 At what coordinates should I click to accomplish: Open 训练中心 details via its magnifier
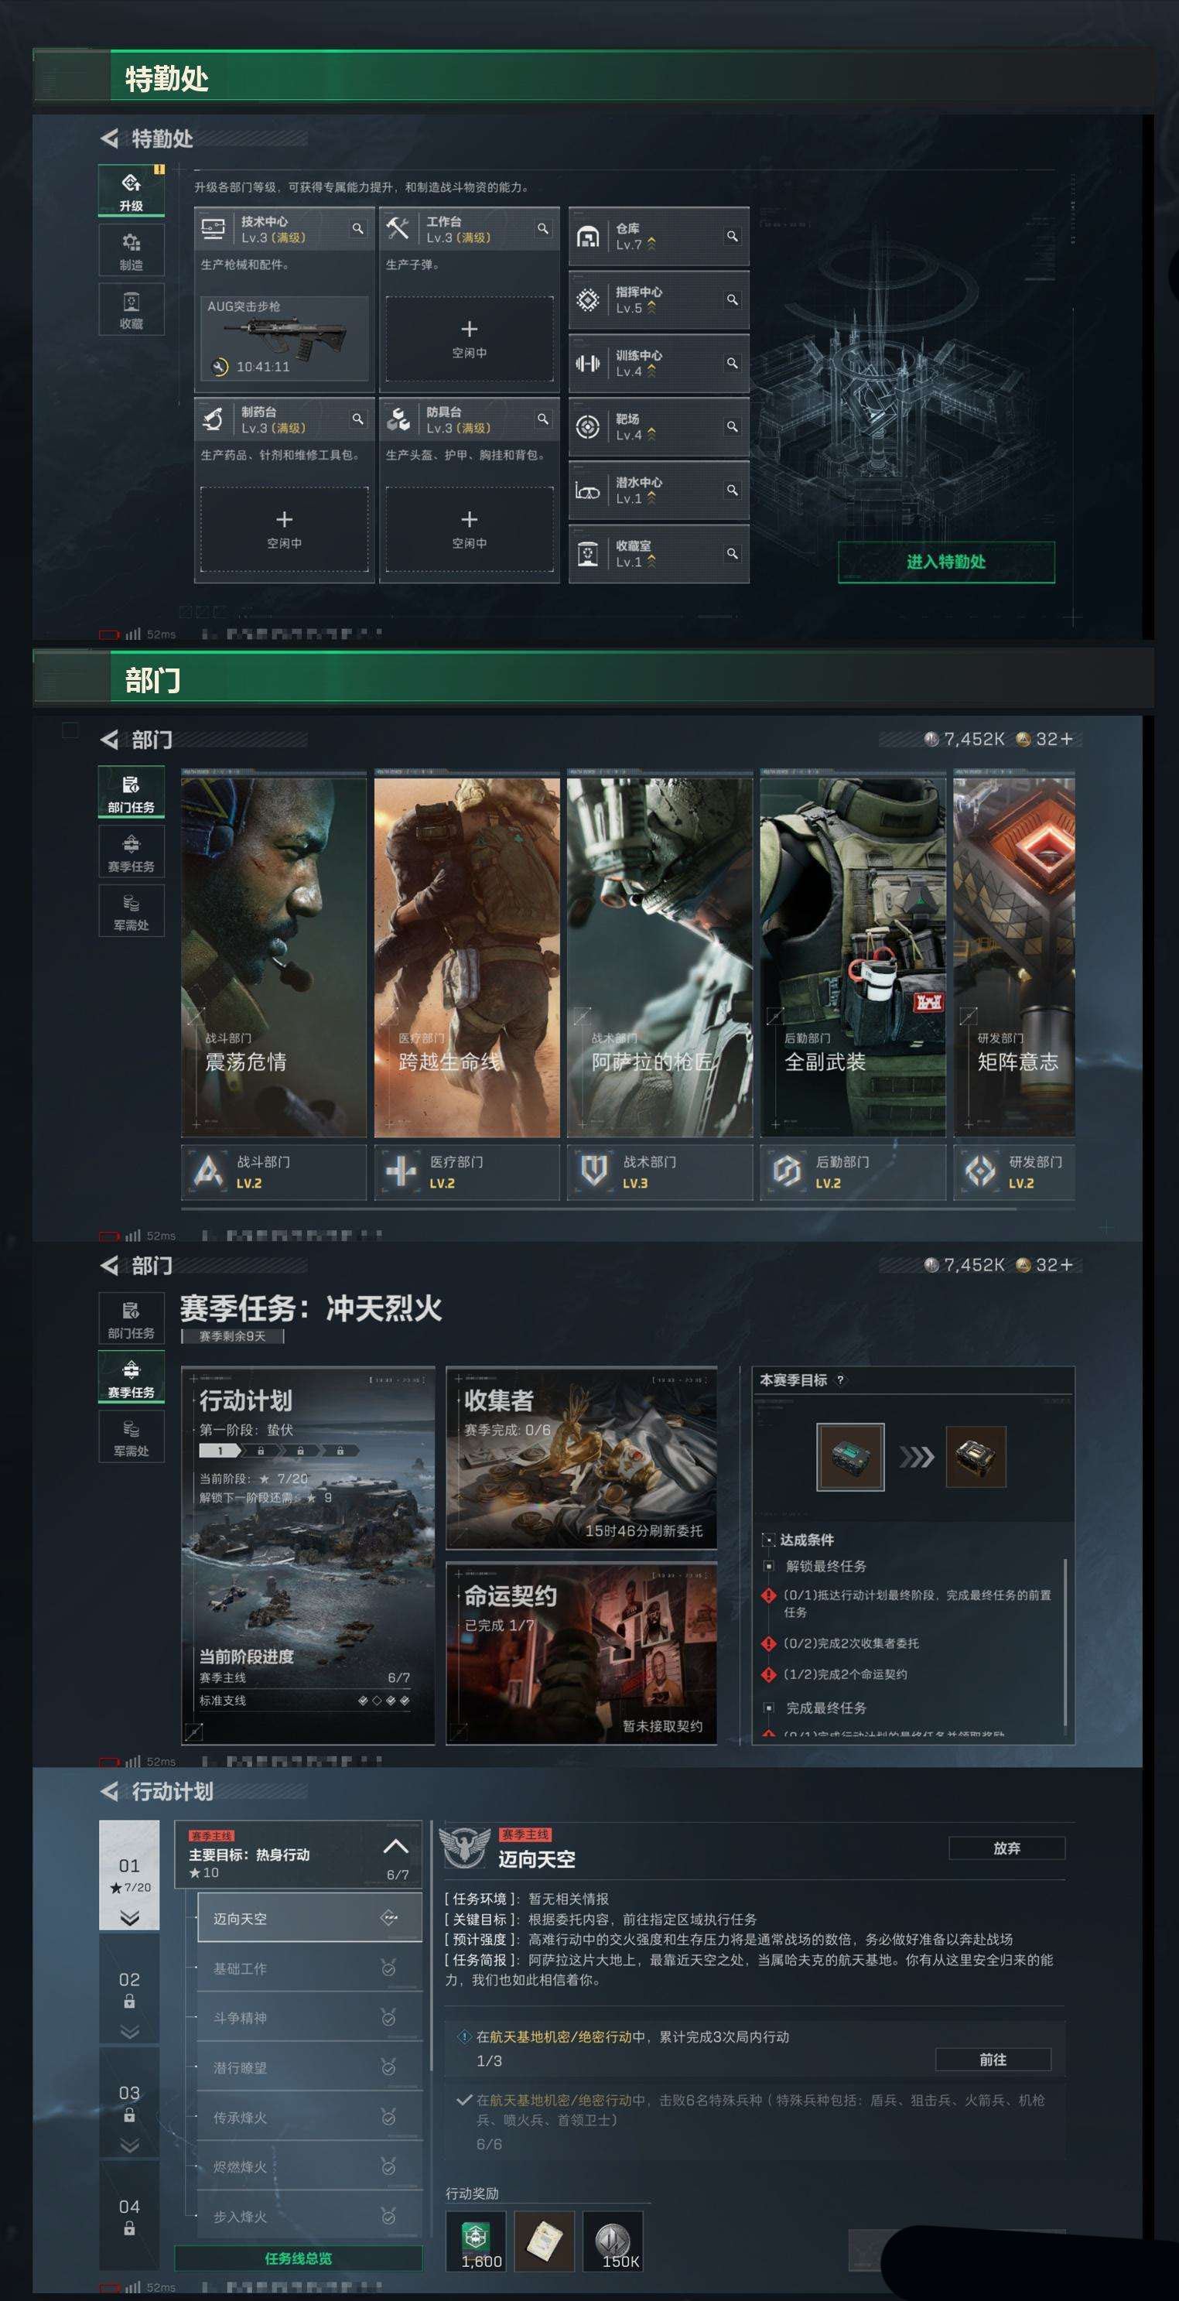click(732, 363)
